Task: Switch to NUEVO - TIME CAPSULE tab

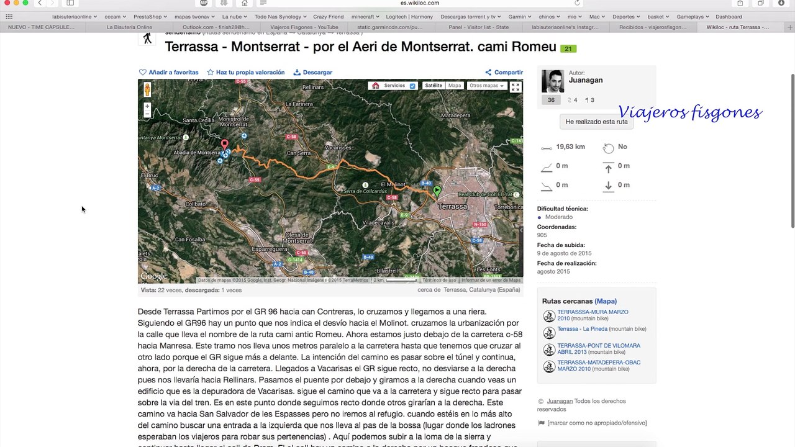Action: tap(42, 27)
